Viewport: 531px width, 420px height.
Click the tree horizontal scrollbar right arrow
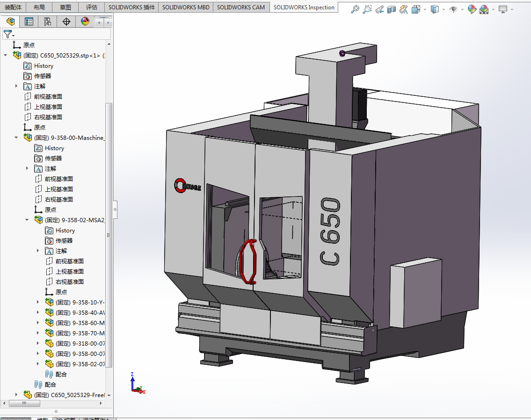(101, 403)
